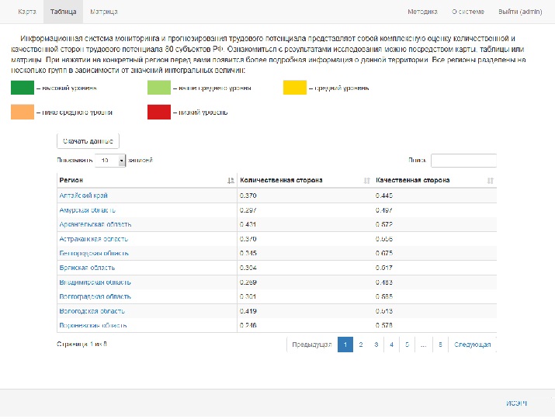Viewport: 555px width, 419px height.
Task: Click the Регион column header text
Action: pyautogui.click(x=71, y=180)
